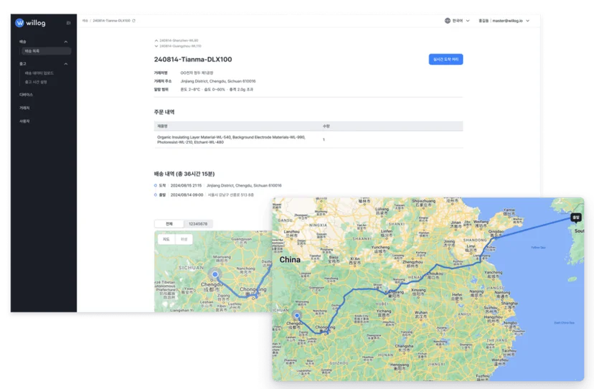594x389 pixels.
Task: Click the 도착 arrival circle marker
Action: tap(156, 185)
